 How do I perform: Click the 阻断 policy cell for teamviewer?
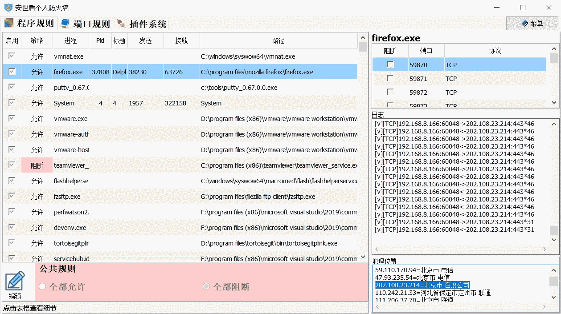(37, 165)
